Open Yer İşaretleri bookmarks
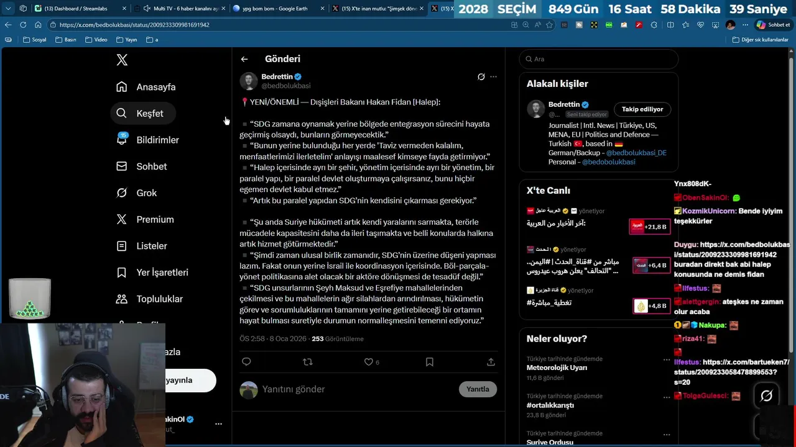 (152, 273)
